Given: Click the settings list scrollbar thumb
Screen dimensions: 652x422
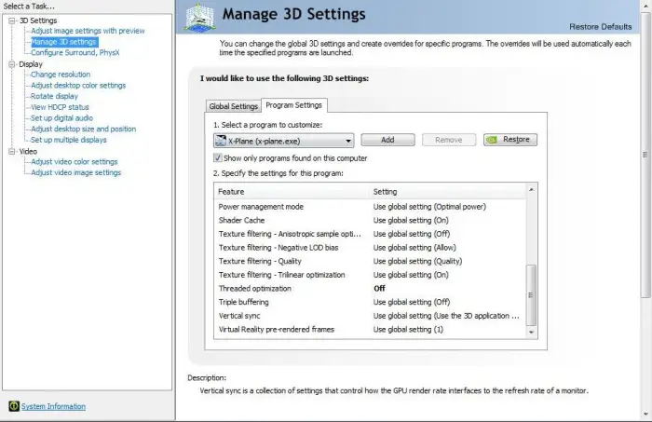Looking at the screenshot, I should (x=531, y=294).
